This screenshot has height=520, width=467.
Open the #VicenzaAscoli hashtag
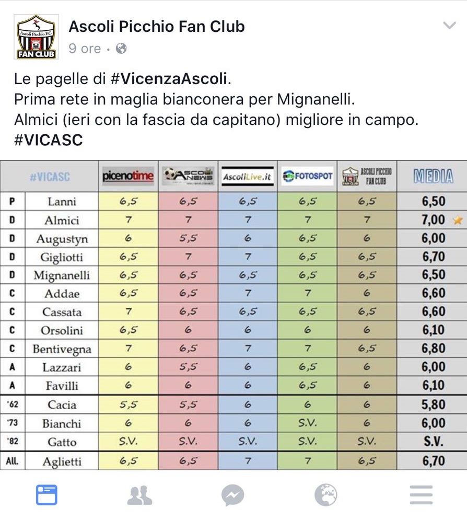coord(169,79)
